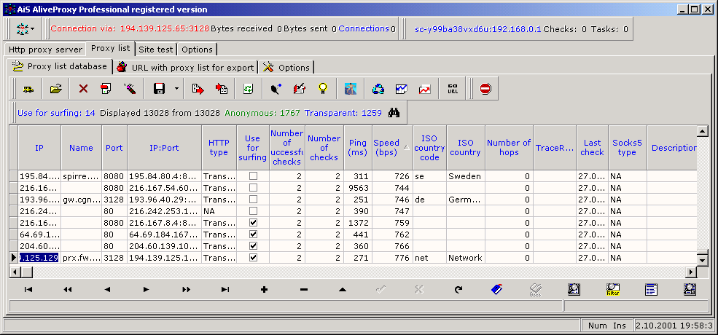The image size is (718, 335).
Task: Click left arrow of the horizontal scrollbar
Action: coord(14,272)
